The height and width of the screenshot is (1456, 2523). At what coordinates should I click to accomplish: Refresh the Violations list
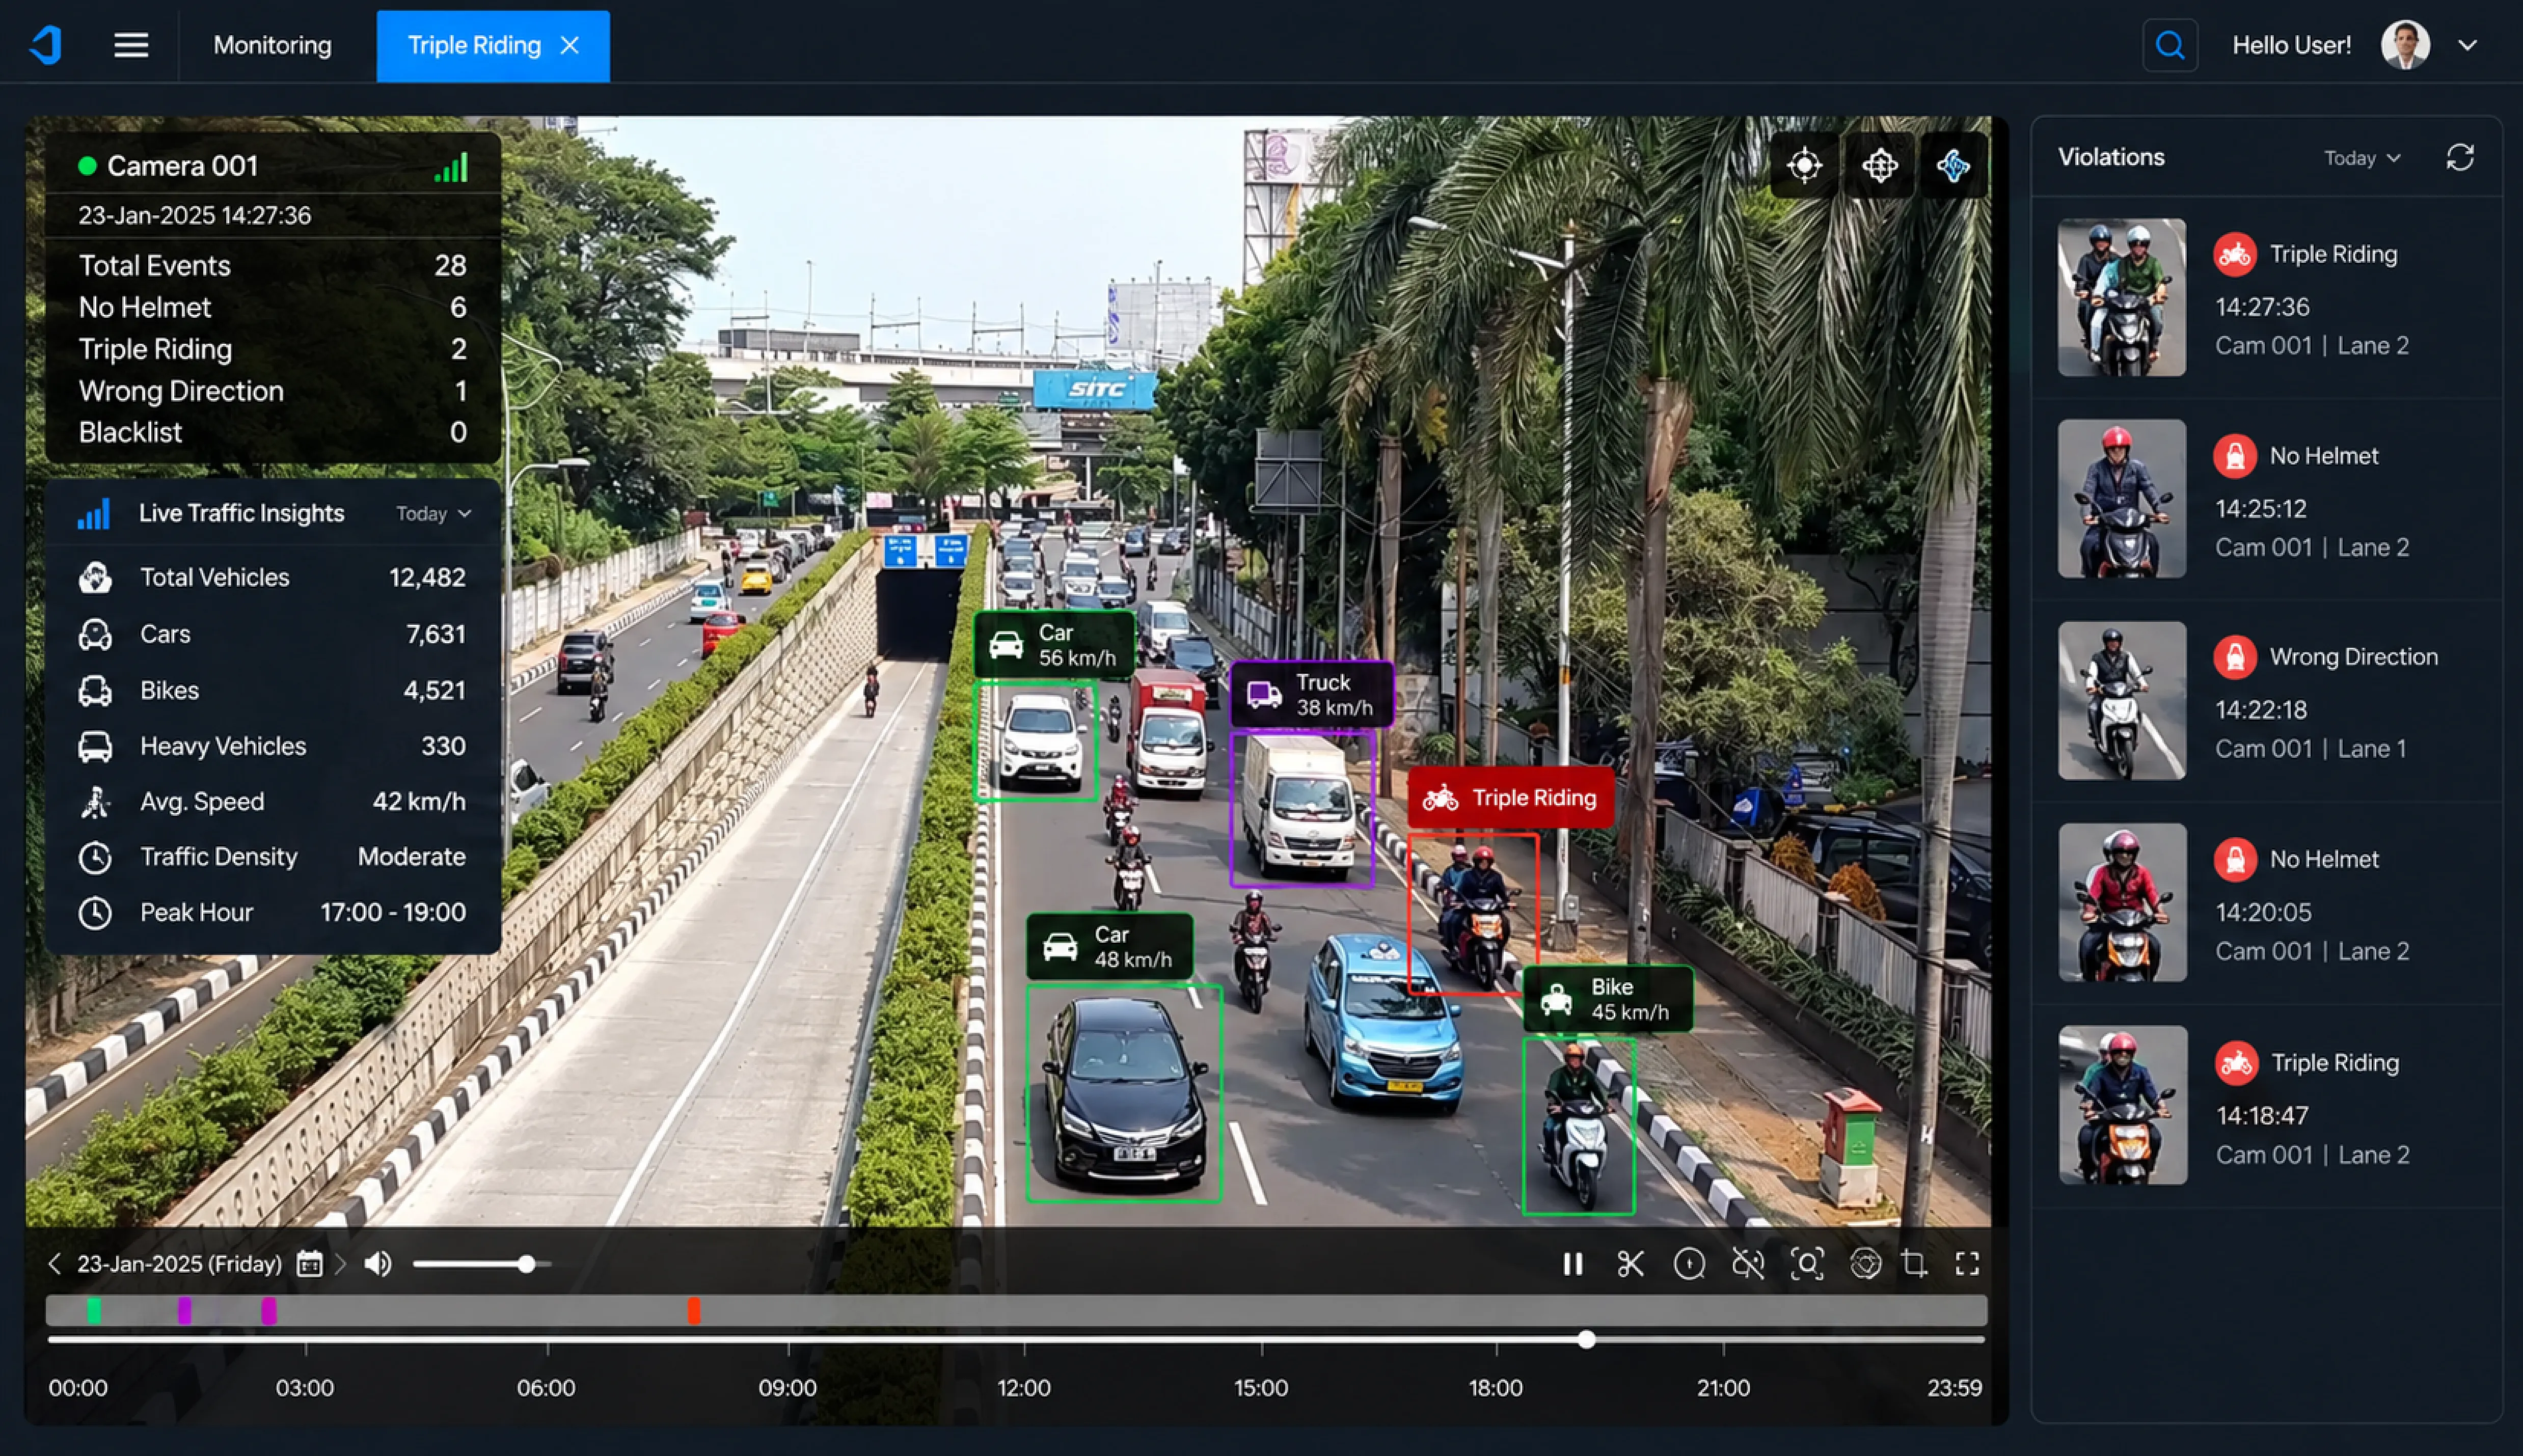click(x=2460, y=158)
